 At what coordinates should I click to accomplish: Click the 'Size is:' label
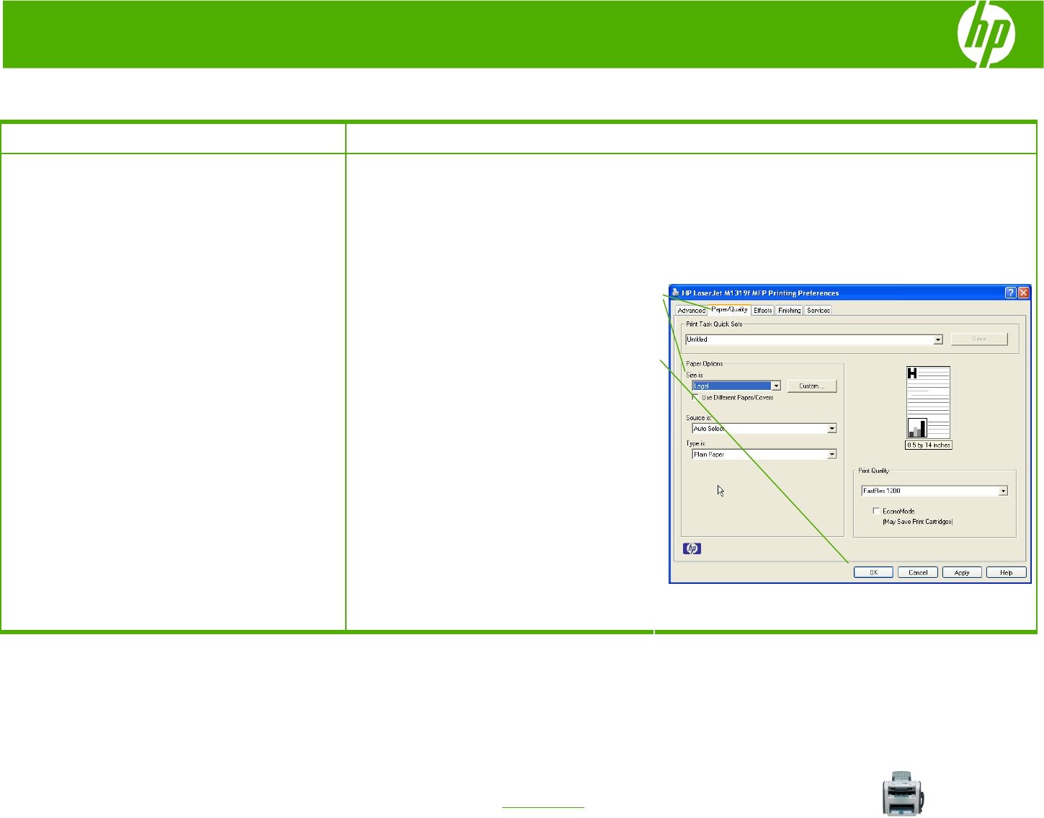[695, 375]
